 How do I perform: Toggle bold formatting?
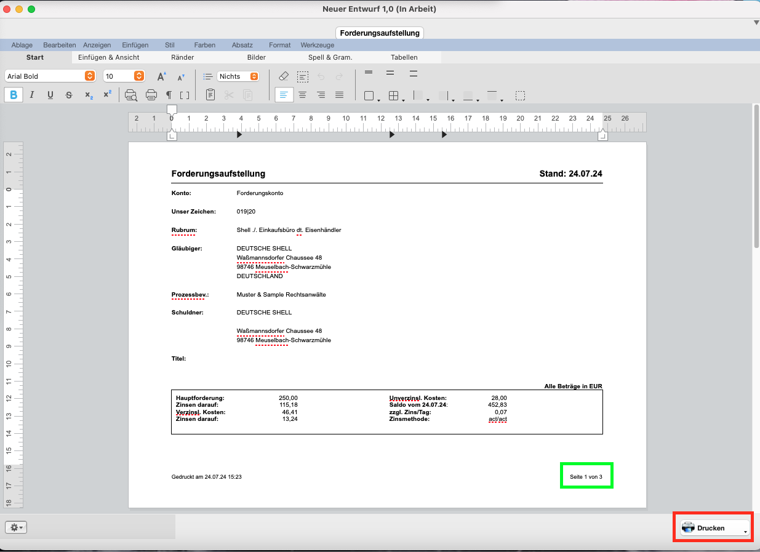[x=14, y=95]
